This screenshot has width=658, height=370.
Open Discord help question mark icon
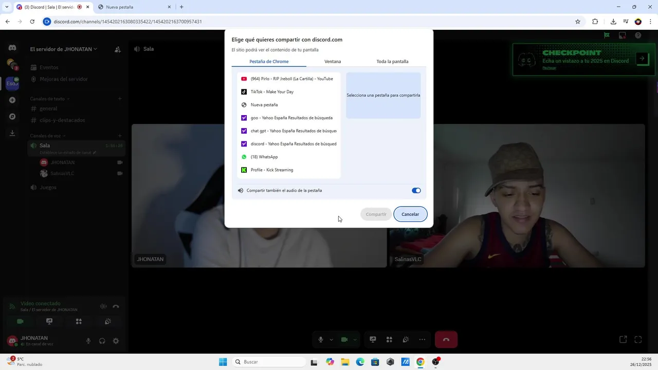click(x=638, y=35)
